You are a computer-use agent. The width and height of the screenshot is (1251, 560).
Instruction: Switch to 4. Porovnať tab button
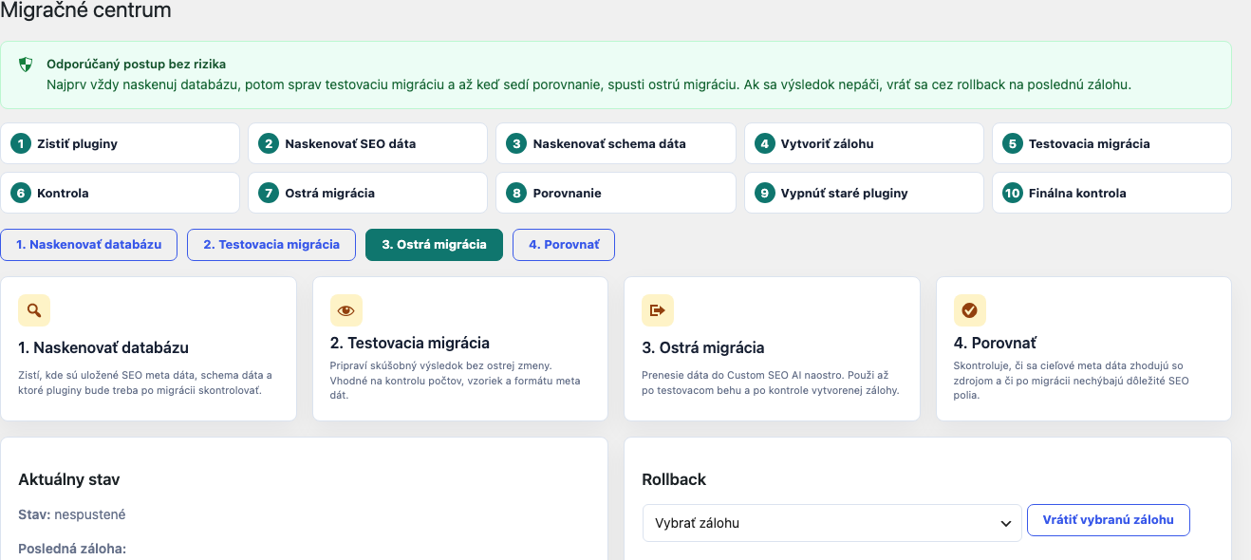pyautogui.click(x=564, y=244)
